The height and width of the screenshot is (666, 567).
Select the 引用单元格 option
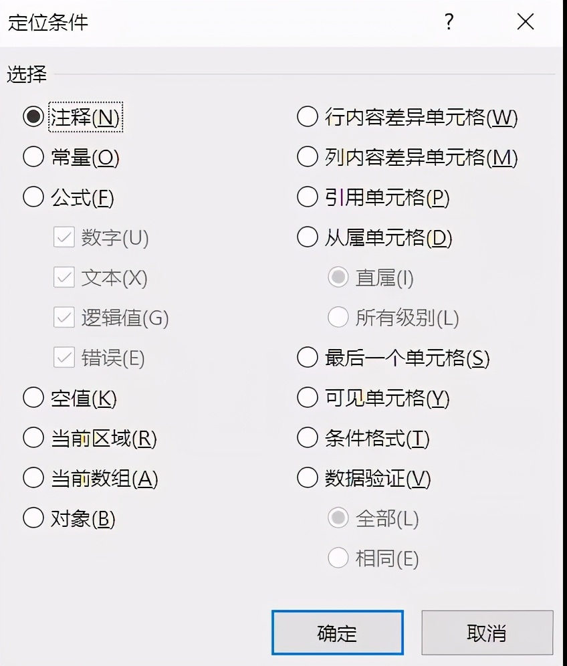click(307, 197)
